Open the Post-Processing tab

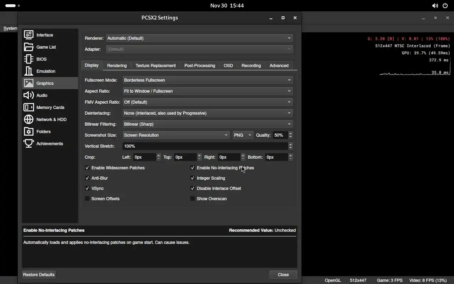(200, 66)
